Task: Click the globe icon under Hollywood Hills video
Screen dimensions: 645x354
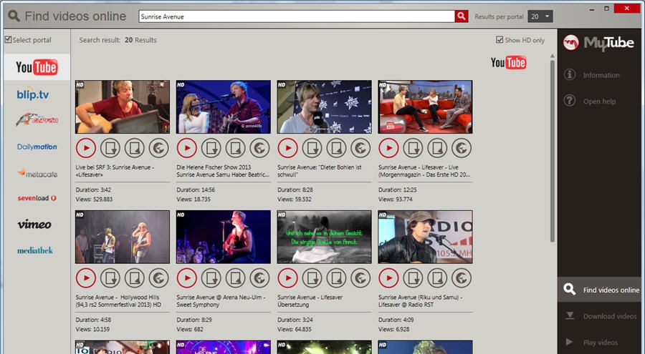Action: tap(159, 277)
